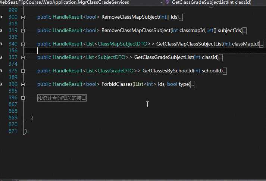Click the collapsed ellipsis after ForbidClasses bool type

tap(192, 84)
